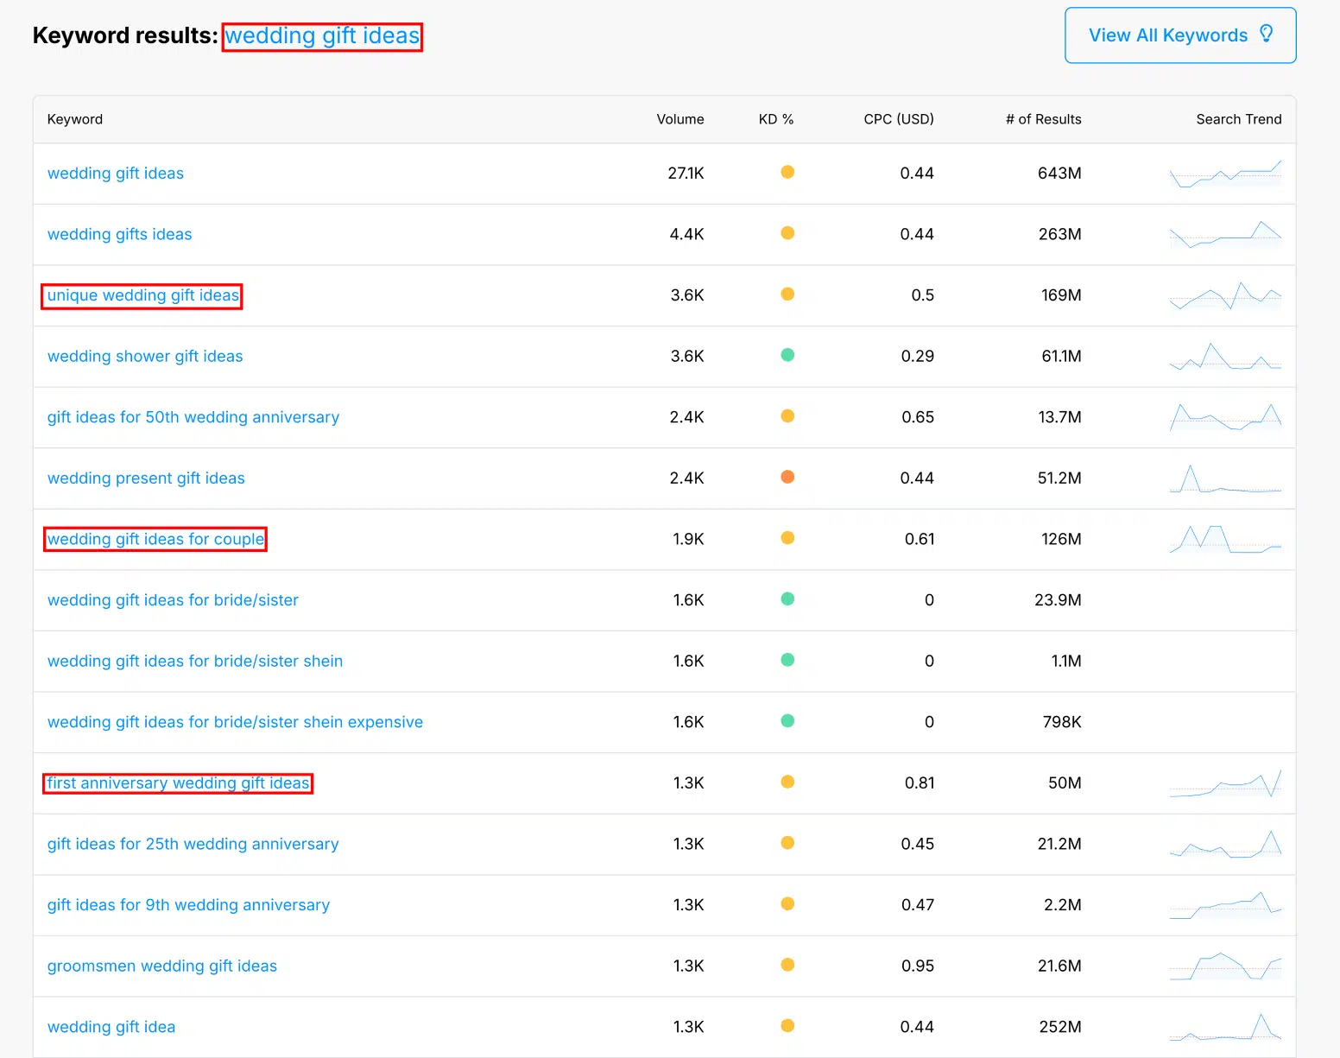Screen dimensions: 1340x1058
Task: Open 'groomsmen wedding gift ideas' keyword
Action: click(x=162, y=966)
